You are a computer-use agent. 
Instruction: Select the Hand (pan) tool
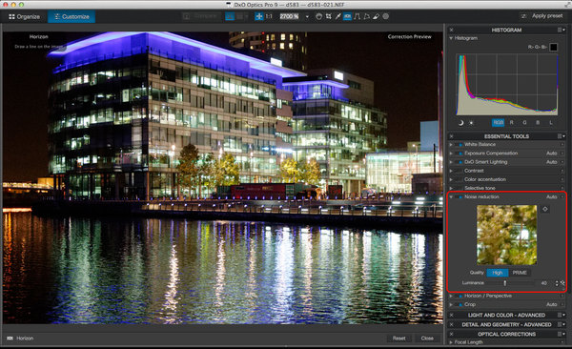pos(318,16)
